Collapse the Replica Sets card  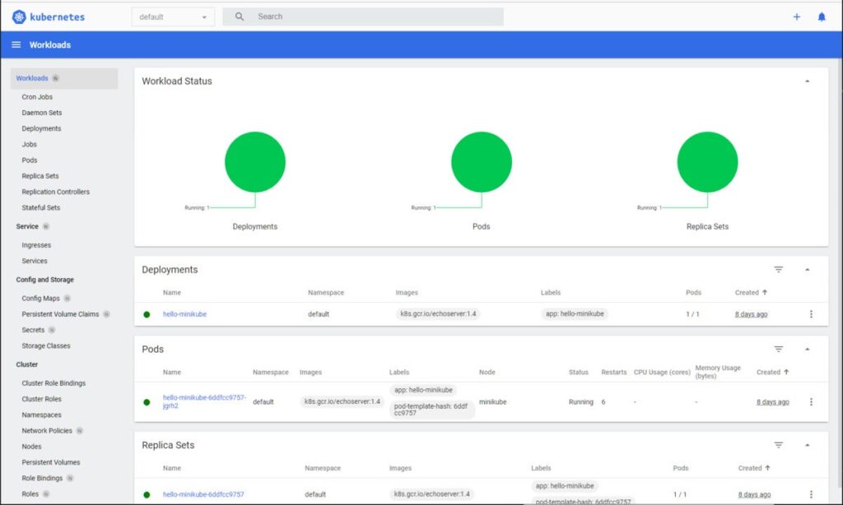point(807,445)
